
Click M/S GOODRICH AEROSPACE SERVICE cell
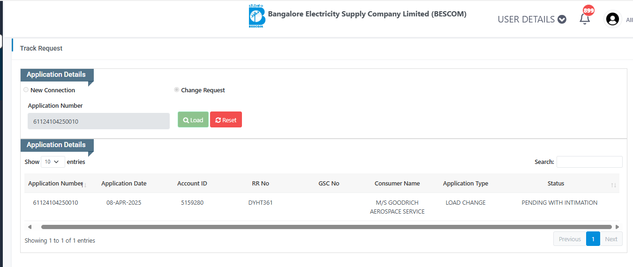[x=397, y=207]
